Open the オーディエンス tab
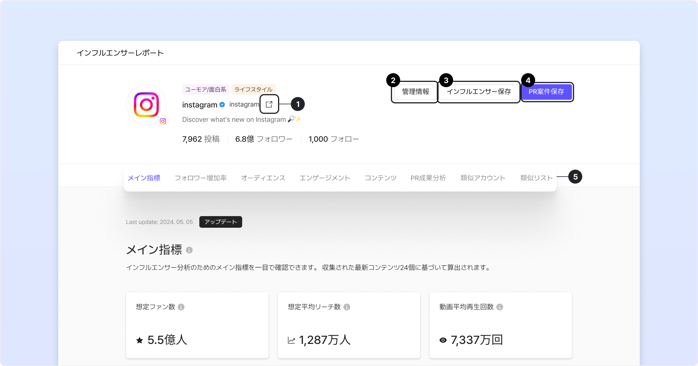 263,178
